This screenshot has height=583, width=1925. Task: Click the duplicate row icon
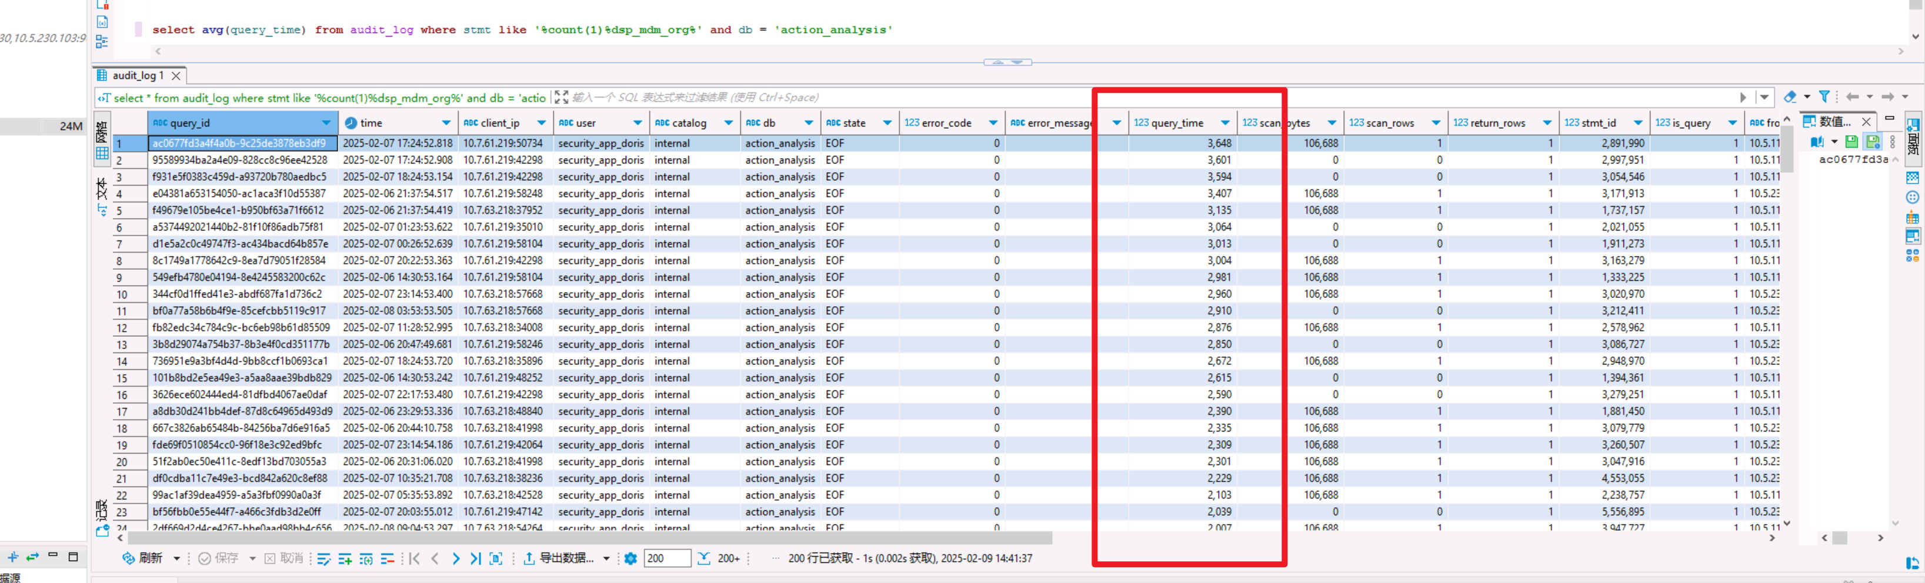(366, 558)
